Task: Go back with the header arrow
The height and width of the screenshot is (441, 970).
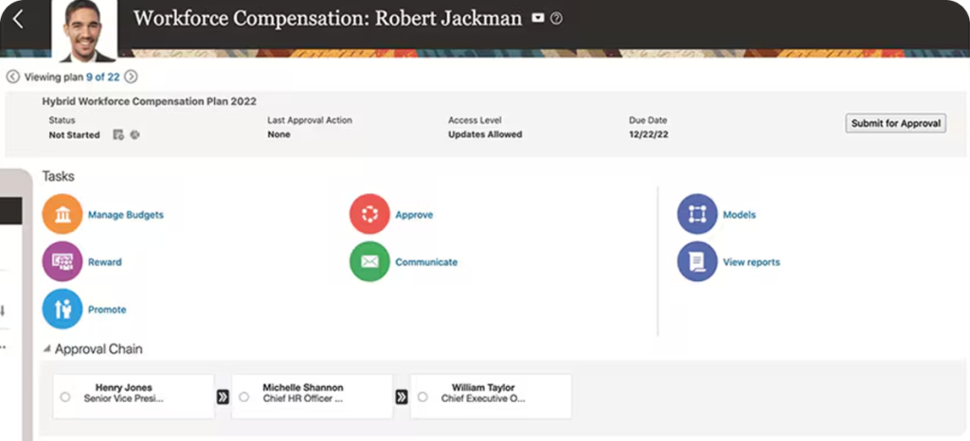Action: (18, 19)
